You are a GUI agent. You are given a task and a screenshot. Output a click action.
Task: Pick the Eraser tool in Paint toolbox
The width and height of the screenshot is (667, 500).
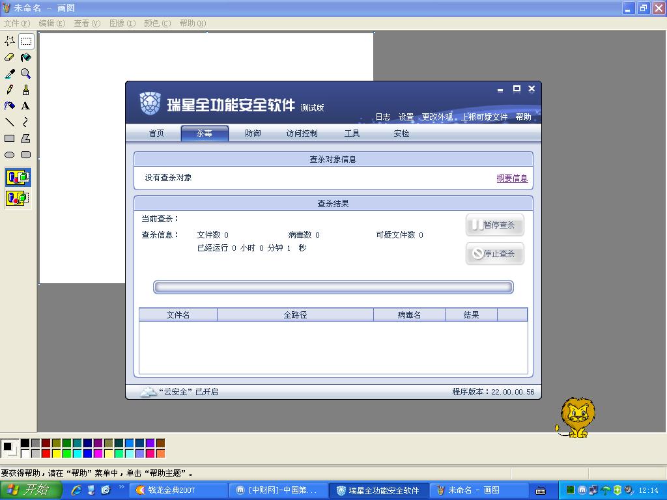click(x=10, y=57)
